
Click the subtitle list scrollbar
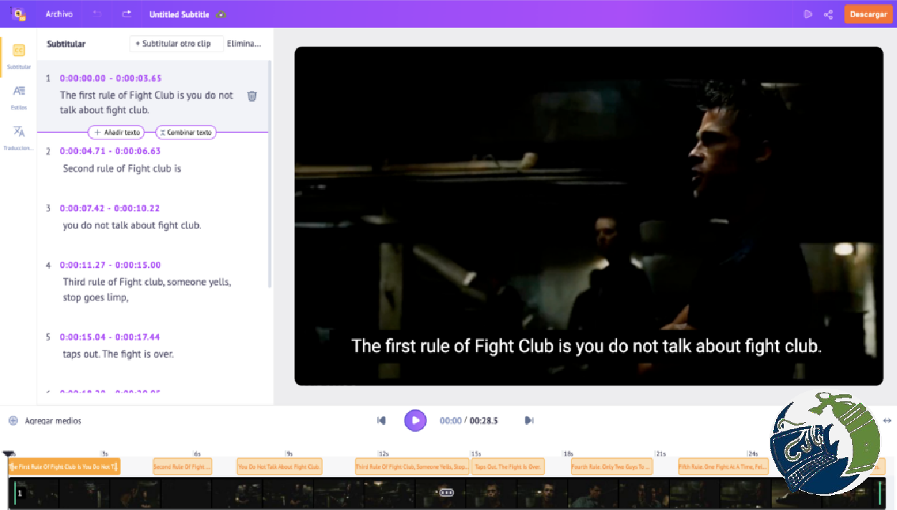click(270, 174)
